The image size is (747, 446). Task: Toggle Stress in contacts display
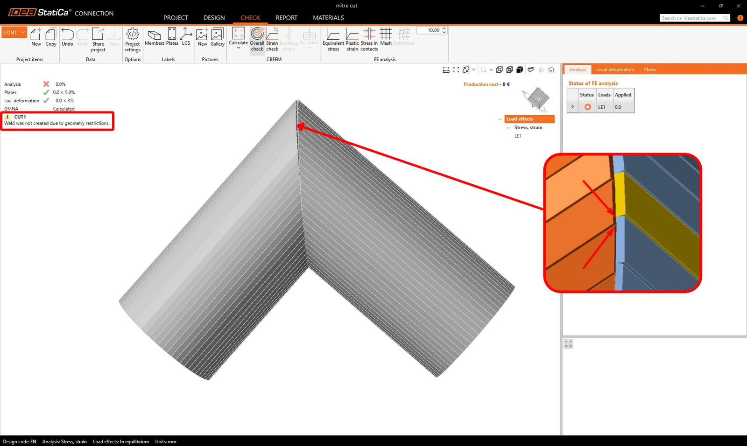coord(369,39)
